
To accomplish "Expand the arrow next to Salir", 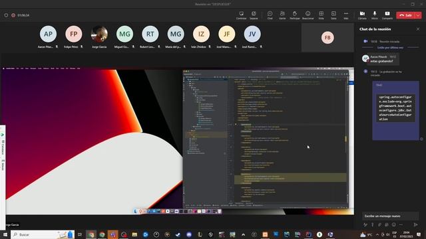I will [x=419, y=15].
